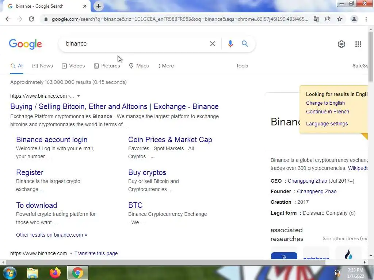Screen dimensions: 374x280
Task: Start voice search with the microphone icon
Action: pyautogui.click(x=230, y=44)
